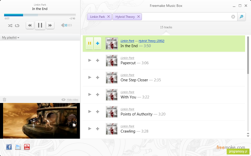Viewport: 251px width, 156px height.
Task: Click album cover of One Step Closer
Action: pos(112,77)
